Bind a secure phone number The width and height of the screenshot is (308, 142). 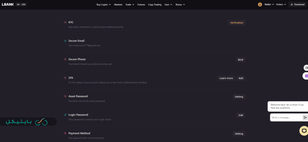(x=240, y=59)
